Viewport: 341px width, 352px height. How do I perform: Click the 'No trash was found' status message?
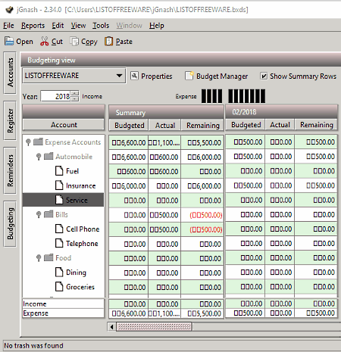pyautogui.click(x=33, y=345)
